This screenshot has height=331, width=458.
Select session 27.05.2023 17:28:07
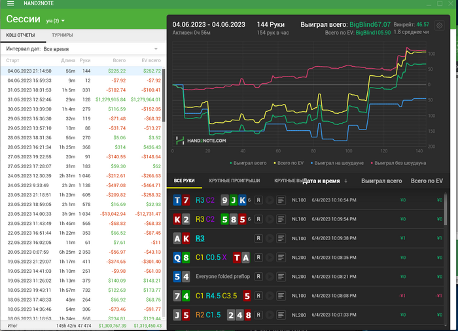(82, 166)
